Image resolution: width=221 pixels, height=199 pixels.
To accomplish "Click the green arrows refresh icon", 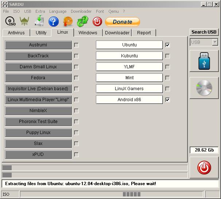I will 82,21.
